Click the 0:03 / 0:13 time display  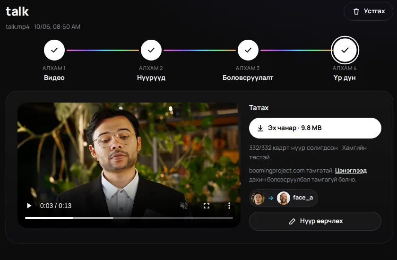pyautogui.click(x=56, y=206)
